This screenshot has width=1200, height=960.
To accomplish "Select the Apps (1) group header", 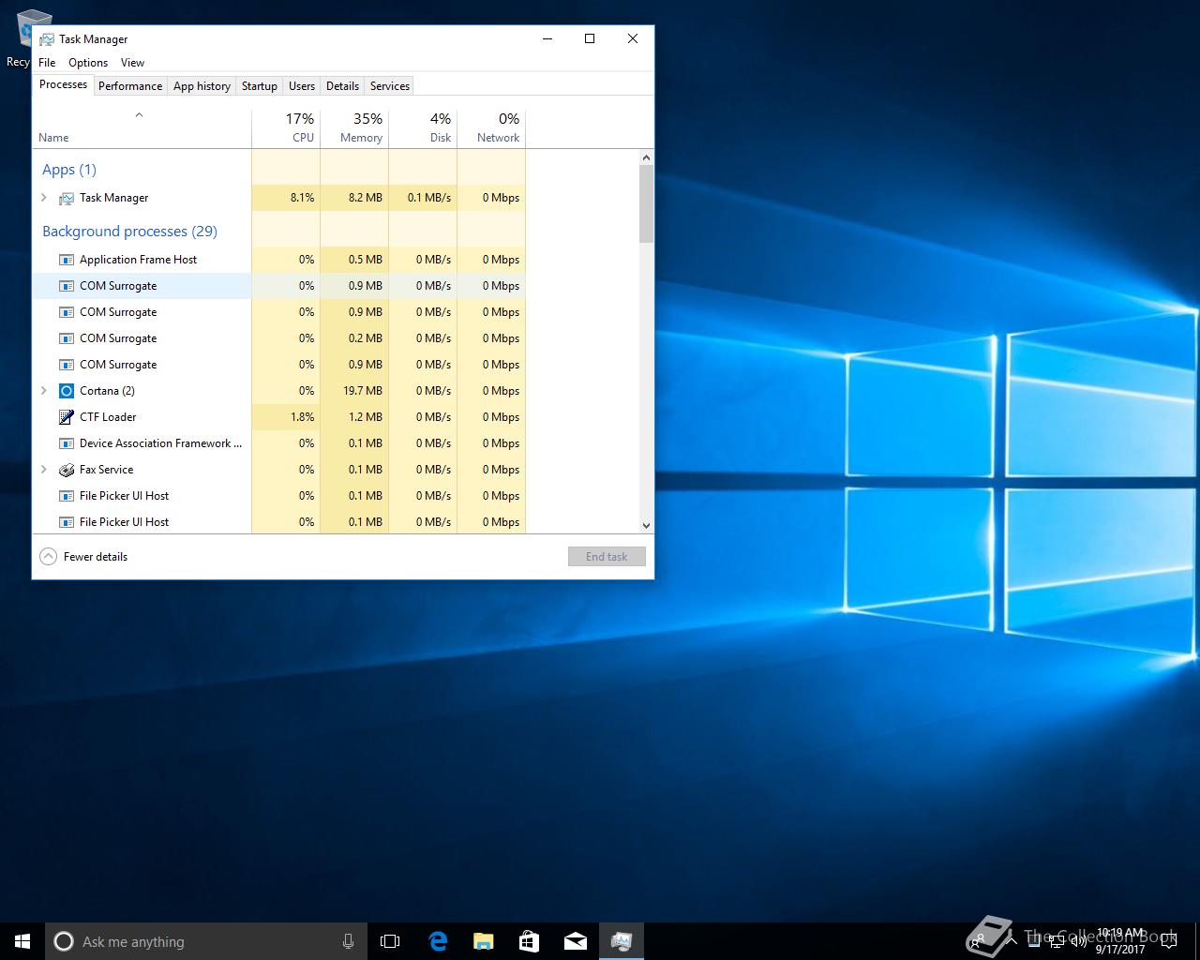I will (x=69, y=170).
